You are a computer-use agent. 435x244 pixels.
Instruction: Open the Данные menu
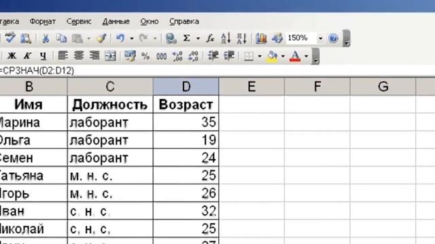[116, 21]
